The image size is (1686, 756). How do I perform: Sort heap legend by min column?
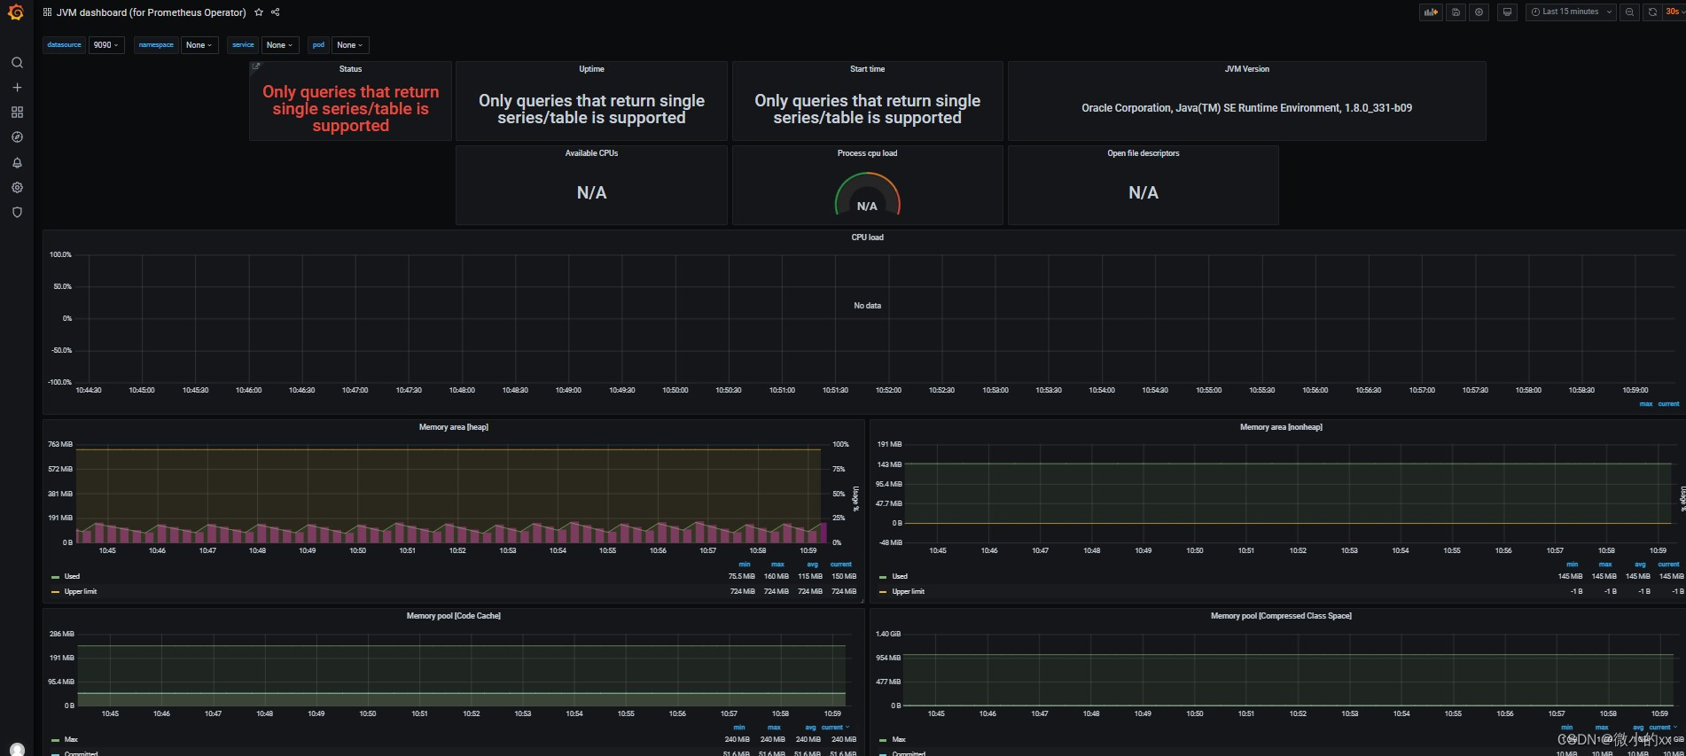click(x=745, y=565)
